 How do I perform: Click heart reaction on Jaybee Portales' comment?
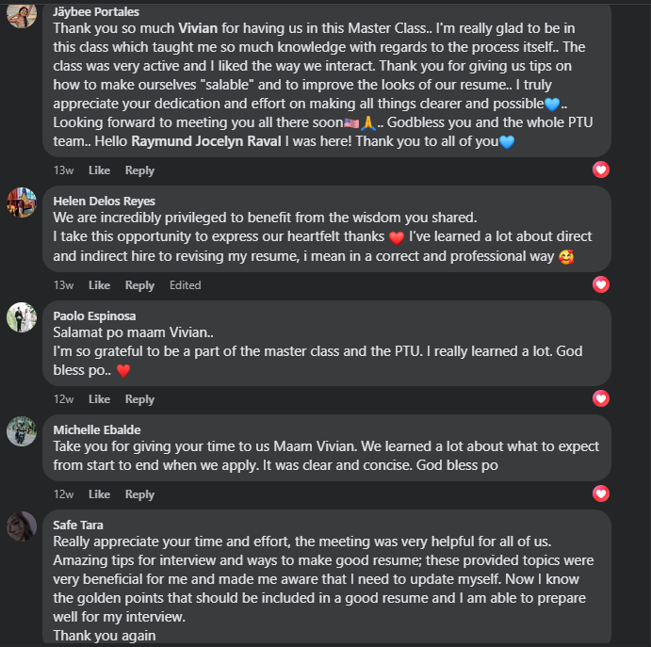[601, 170]
